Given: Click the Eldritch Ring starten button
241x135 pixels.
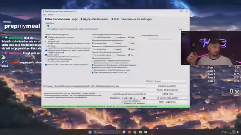Looking at the screenshot, I should [167, 102].
